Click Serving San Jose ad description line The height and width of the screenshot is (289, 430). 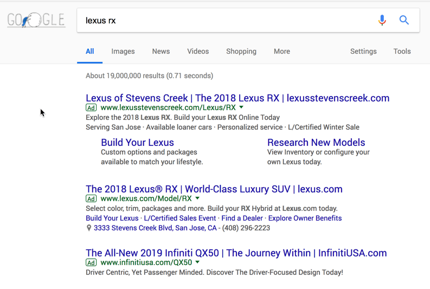(223, 127)
